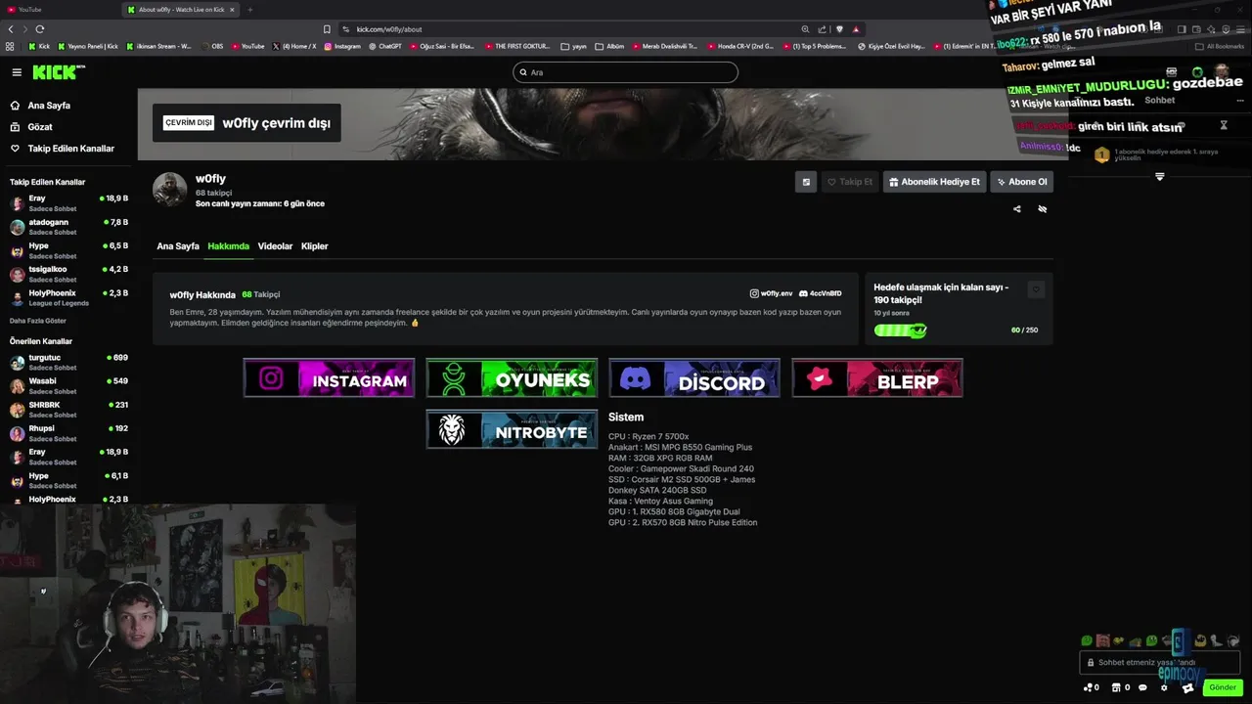
Task: Click the follower goal progress bar
Action: (900, 330)
